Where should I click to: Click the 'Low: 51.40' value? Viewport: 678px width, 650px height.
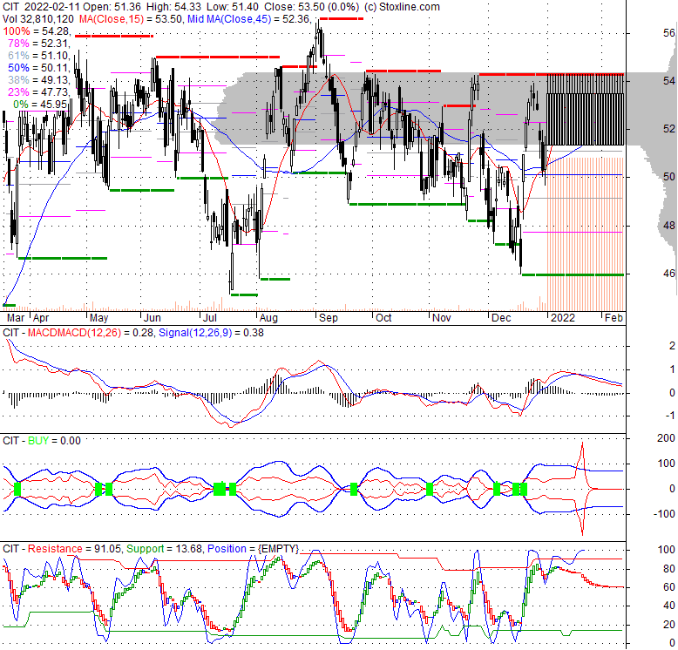click(x=234, y=7)
